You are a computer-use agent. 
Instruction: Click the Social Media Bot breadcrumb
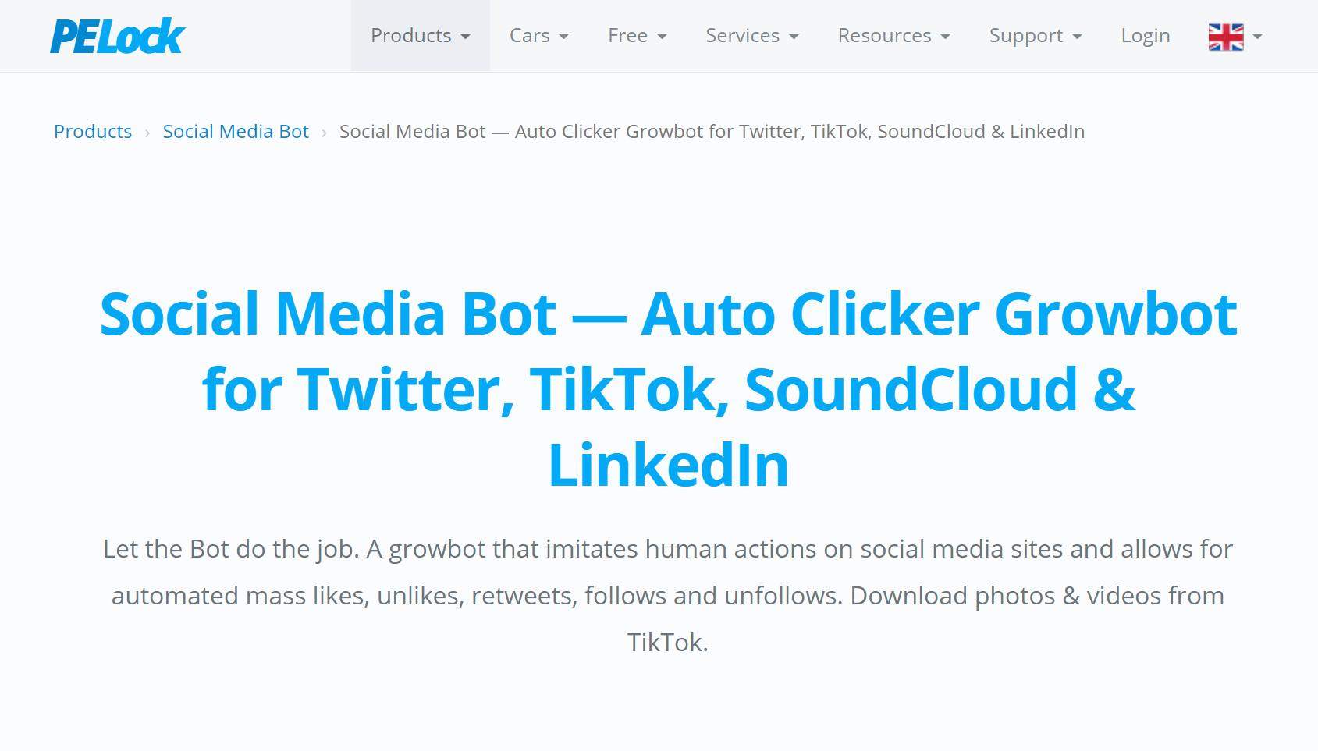[235, 131]
